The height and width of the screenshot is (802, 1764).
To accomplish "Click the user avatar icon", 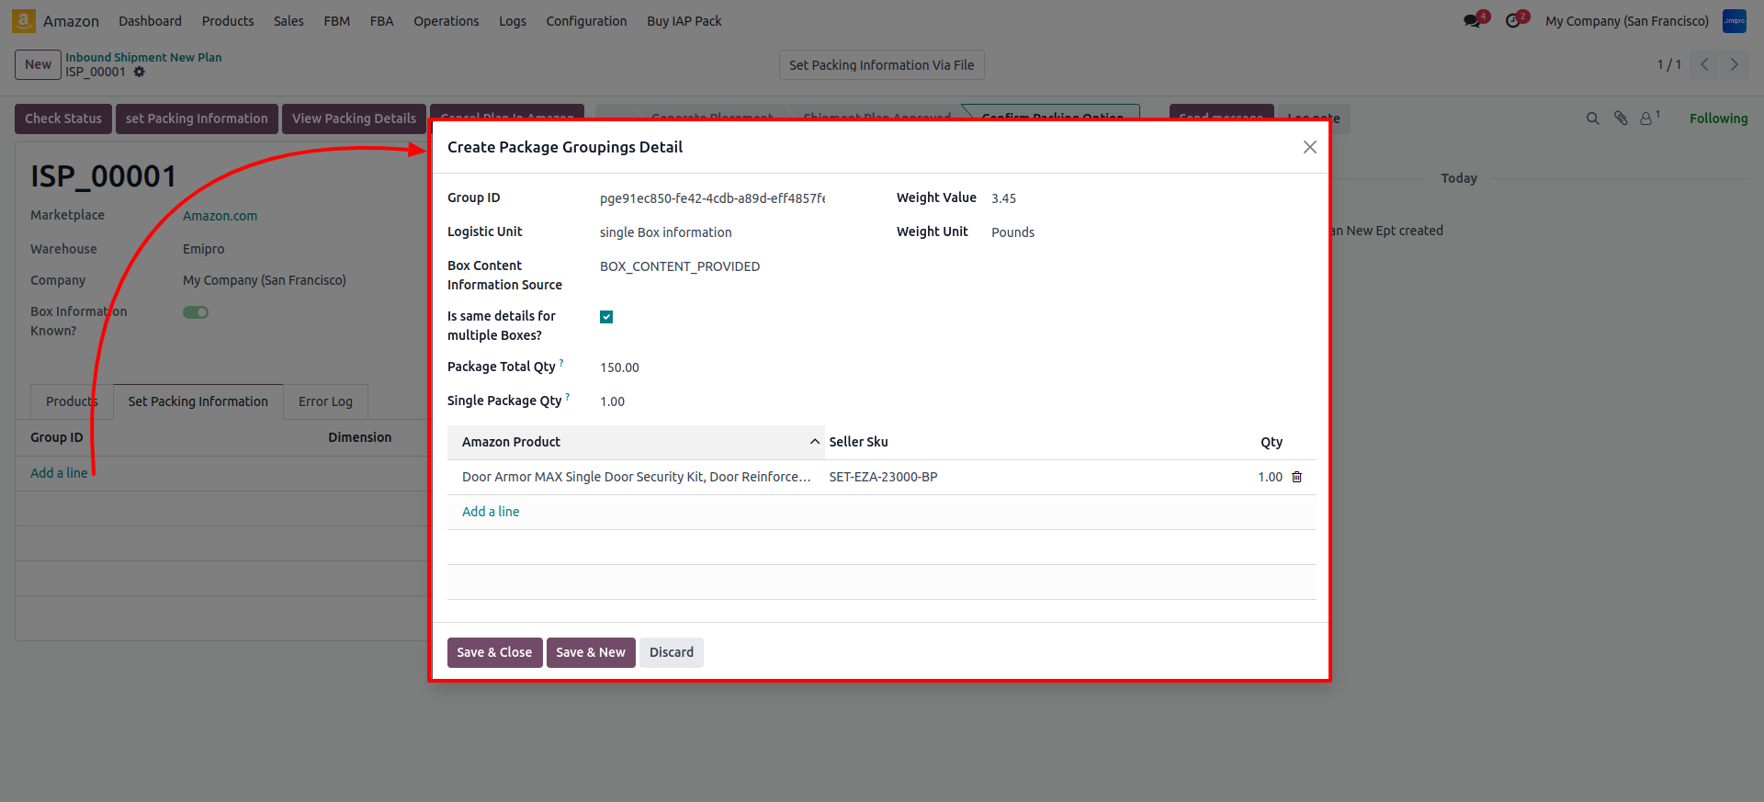I will click(x=1734, y=21).
